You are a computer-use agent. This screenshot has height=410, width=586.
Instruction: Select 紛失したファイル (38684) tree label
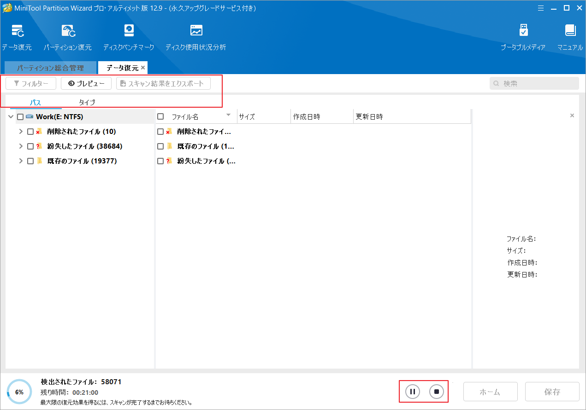(x=85, y=146)
